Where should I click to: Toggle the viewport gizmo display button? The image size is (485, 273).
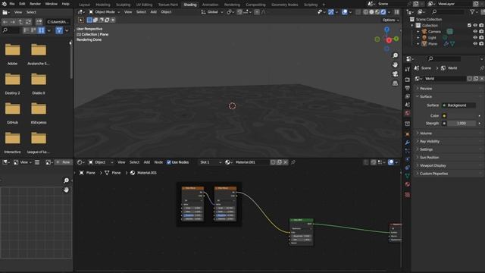tap(331, 12)
